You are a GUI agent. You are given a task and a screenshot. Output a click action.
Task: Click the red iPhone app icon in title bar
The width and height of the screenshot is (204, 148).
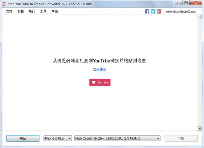coord(4,4)
